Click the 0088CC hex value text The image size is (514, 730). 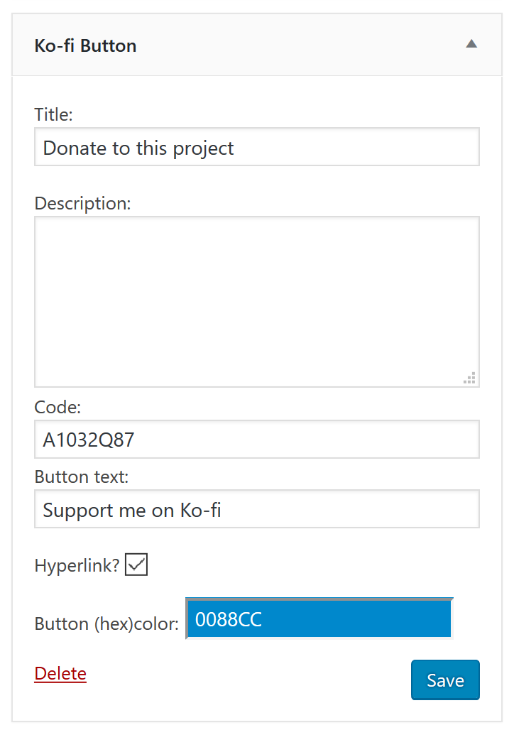(x=228, y=620)
